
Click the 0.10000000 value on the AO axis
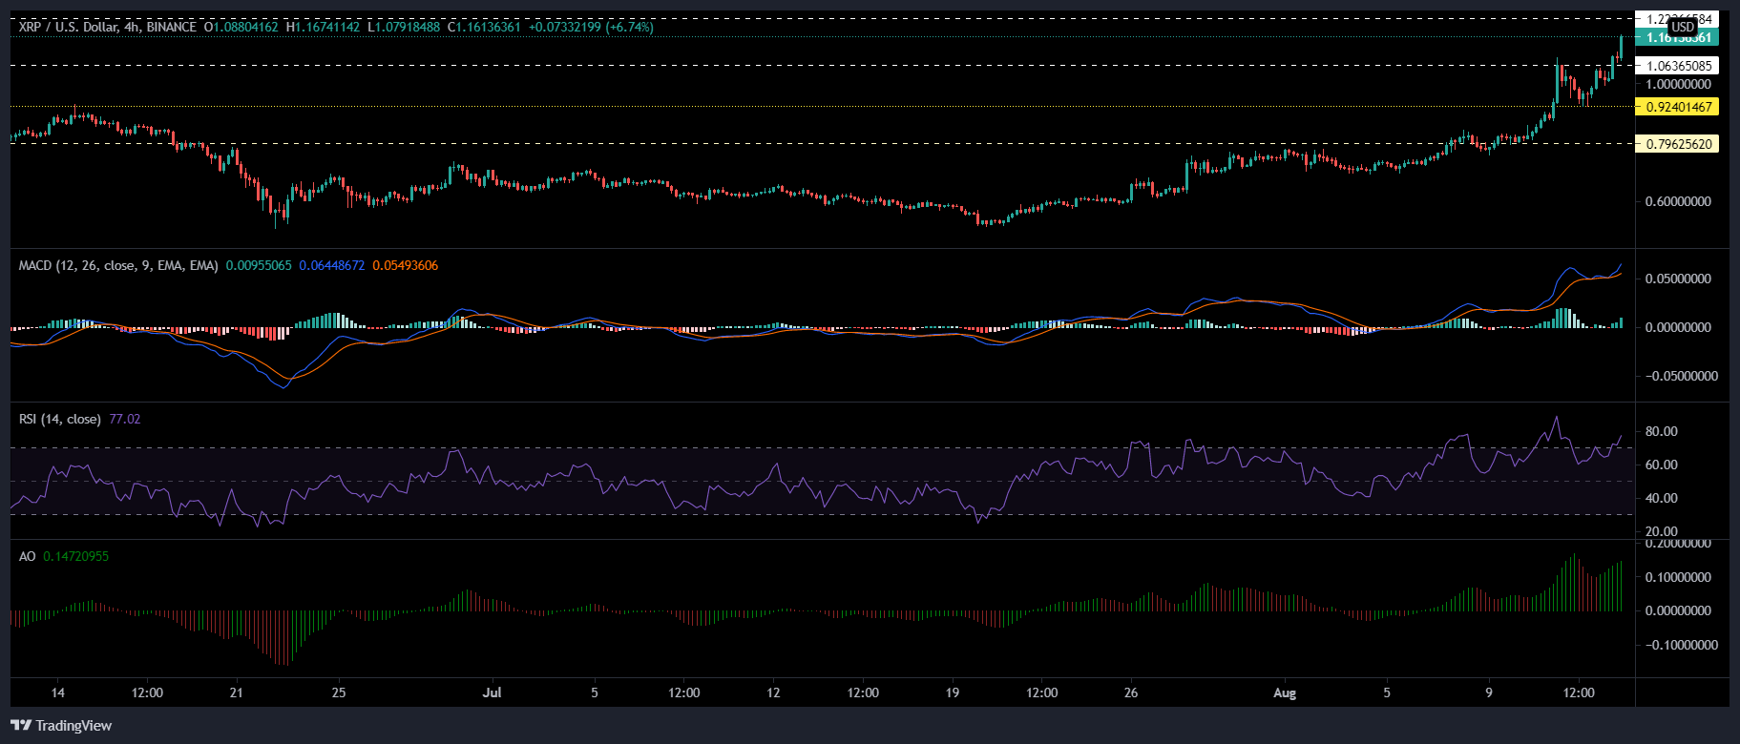[x=1678, y=577]
